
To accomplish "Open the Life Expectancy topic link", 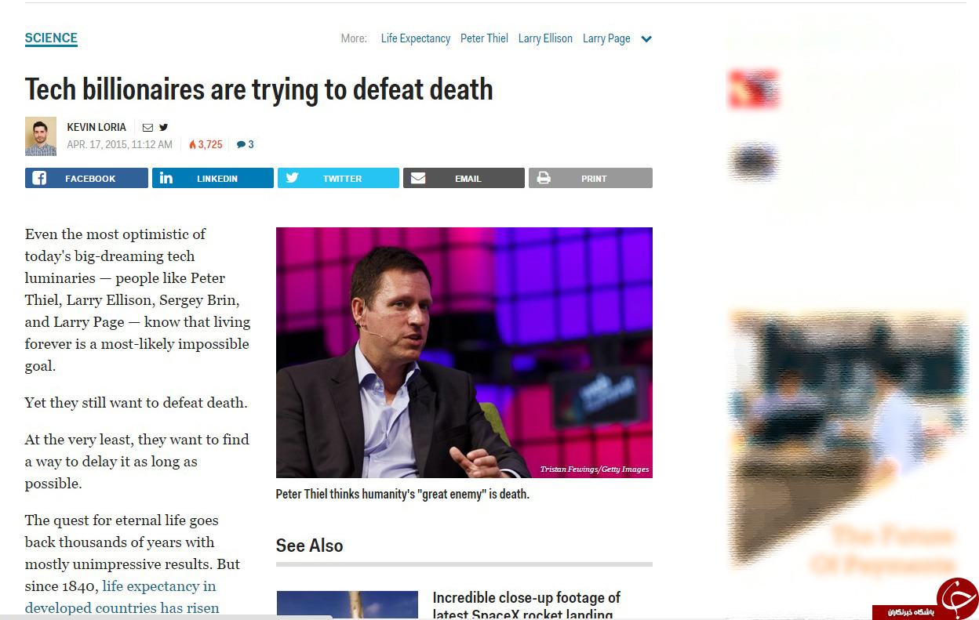I will coord(416,38).
